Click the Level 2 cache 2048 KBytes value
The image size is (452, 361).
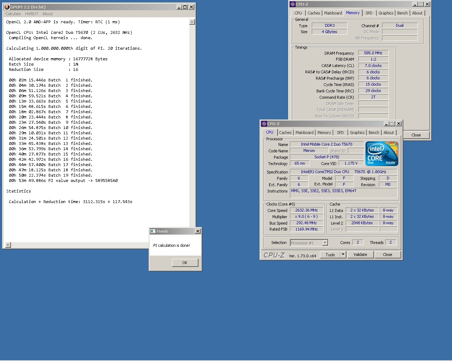point(362,223)
